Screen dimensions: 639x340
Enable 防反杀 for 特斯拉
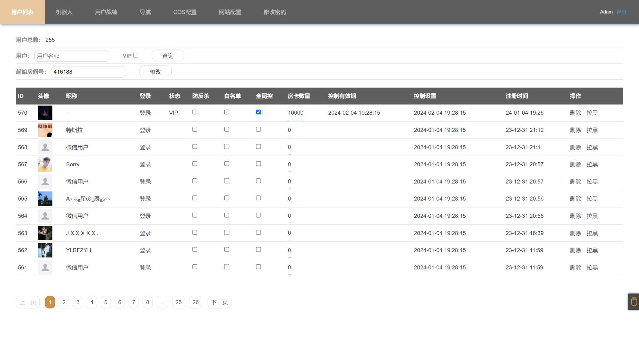click(195, 129)
